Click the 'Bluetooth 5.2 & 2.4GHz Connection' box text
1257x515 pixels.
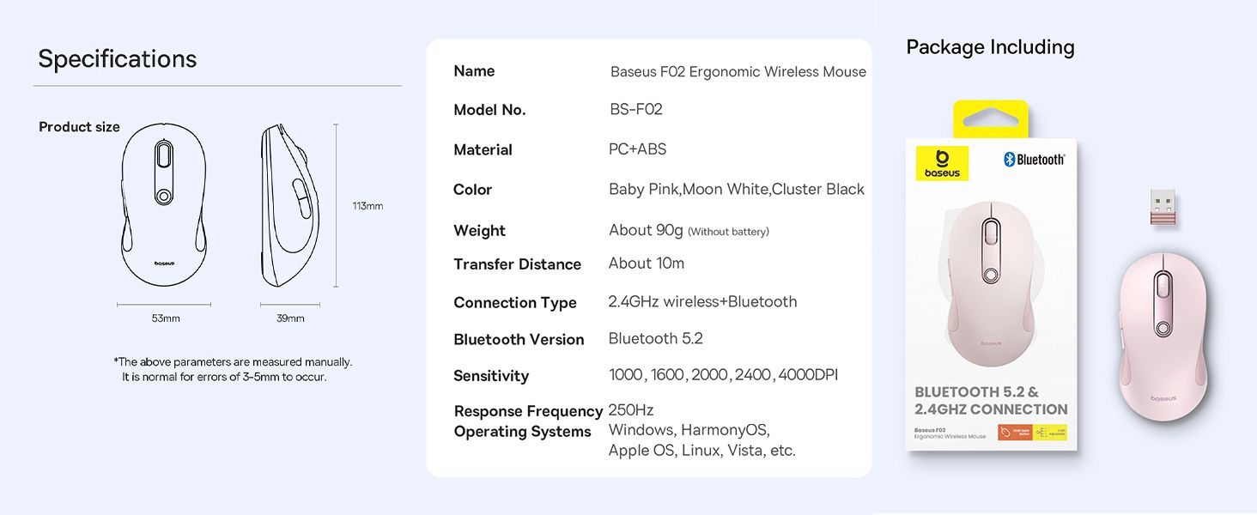pos(991,401)
